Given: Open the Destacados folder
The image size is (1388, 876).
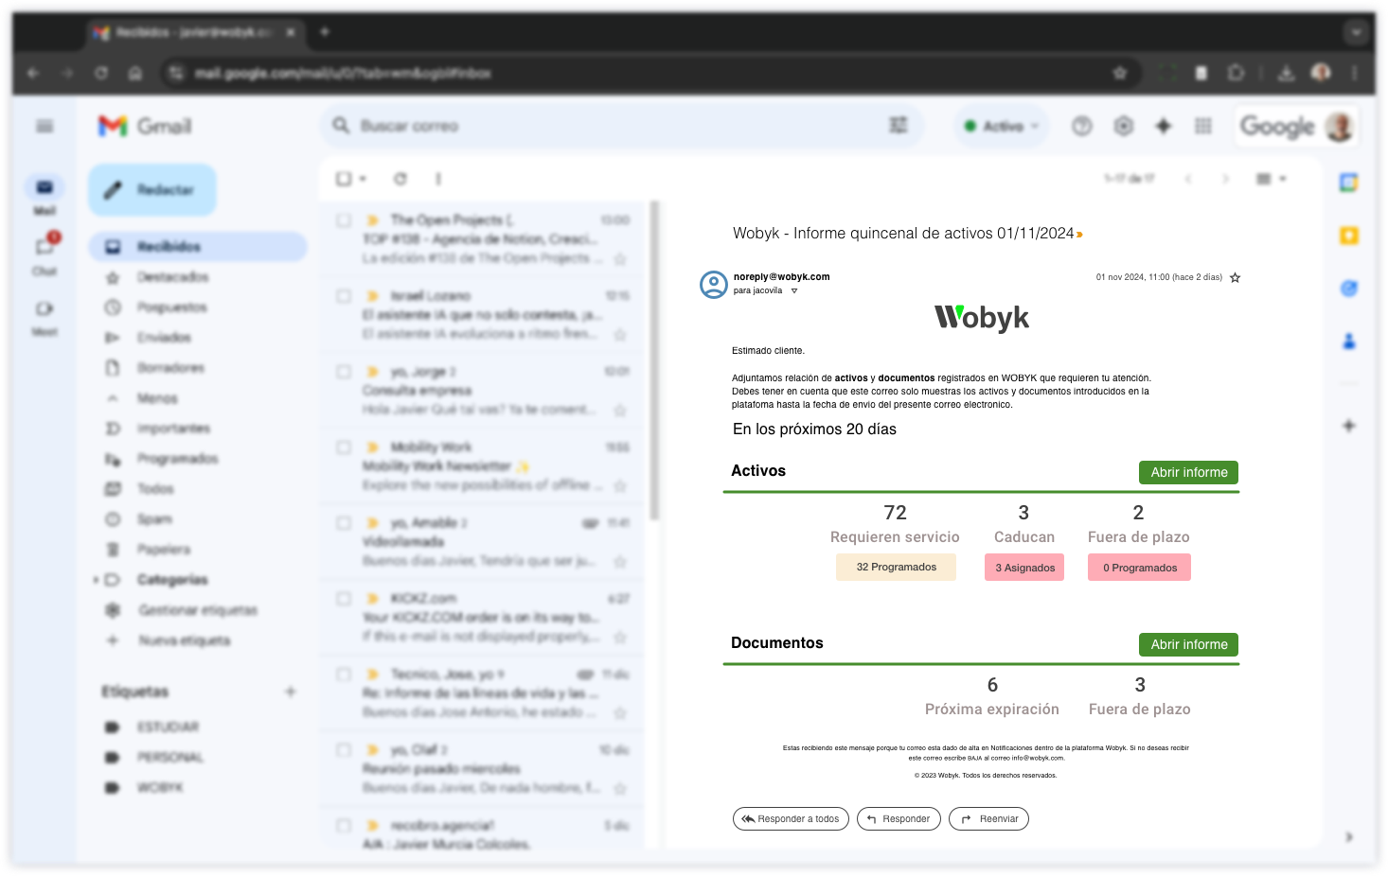Looking at the screenshot, I should 172,277.
